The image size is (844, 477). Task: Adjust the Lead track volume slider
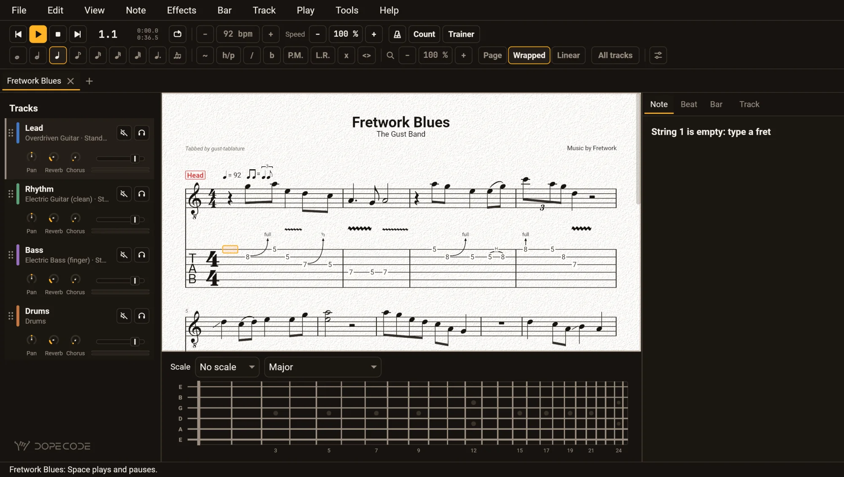tap(120, 159)
